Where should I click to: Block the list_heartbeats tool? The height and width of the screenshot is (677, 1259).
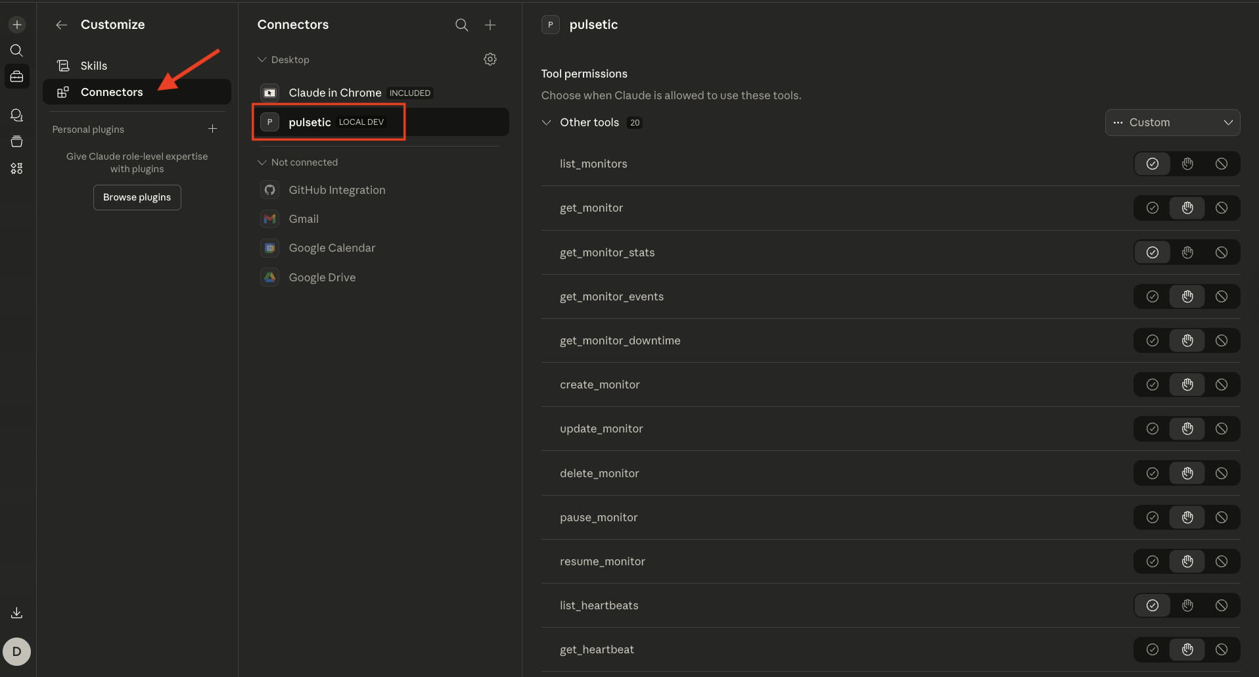pyautogui.click(x=1222, y=605)
